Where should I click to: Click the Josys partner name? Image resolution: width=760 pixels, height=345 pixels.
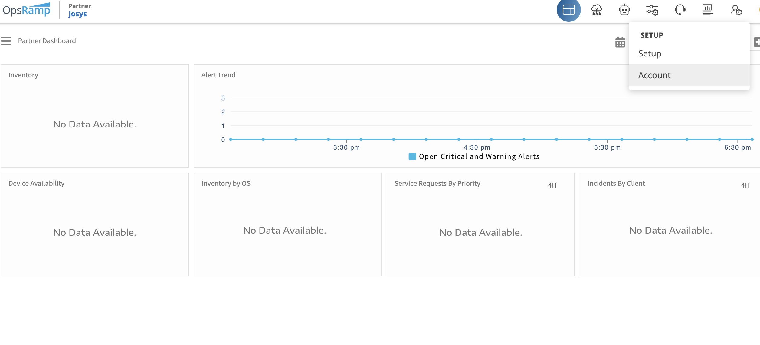[77, 14]
